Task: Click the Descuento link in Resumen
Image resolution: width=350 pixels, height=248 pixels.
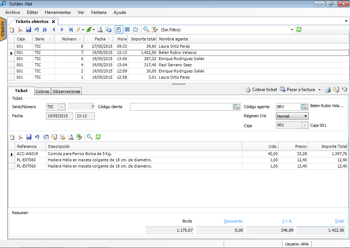Action: click(233, 221)
